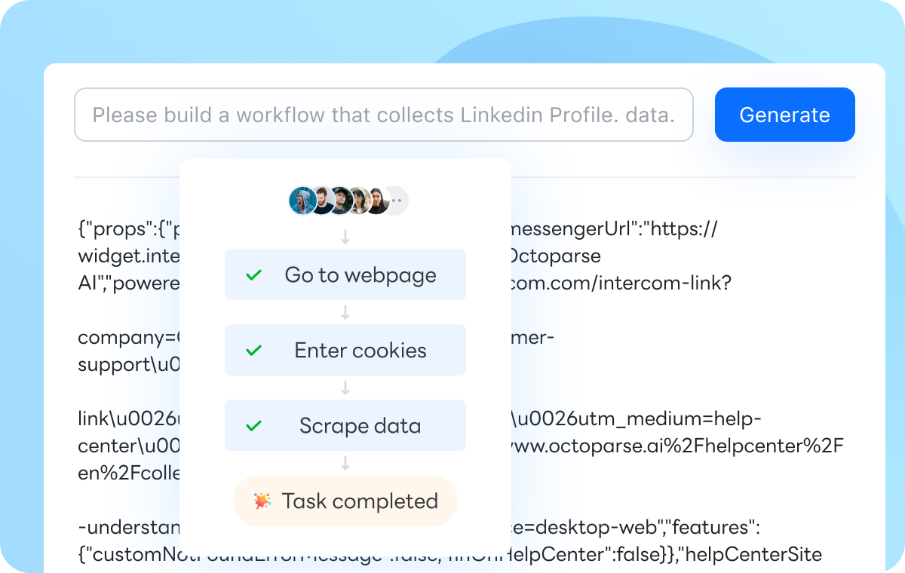Viewport: 905px width, 573px height.
Task: Click the arrow between Go to webpage and Enter cookies
Action: tap(345, 312)
